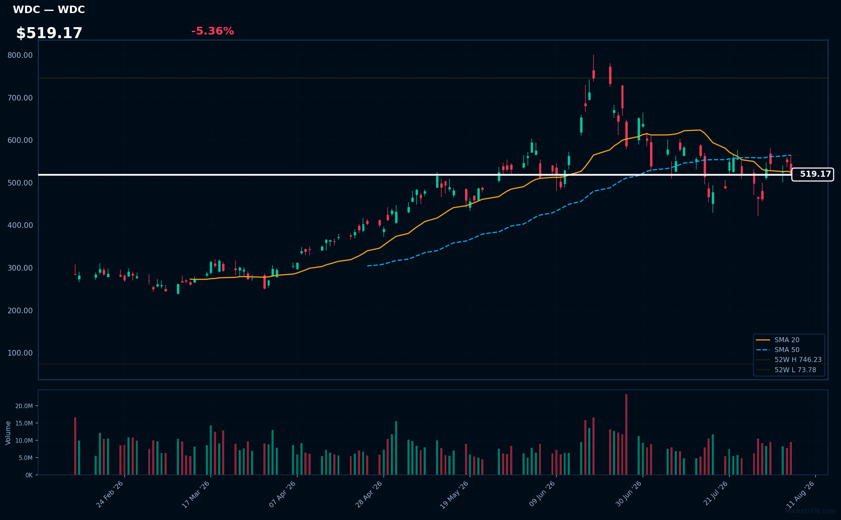Click the 21 Jul '26 date label

click(x=716, y=494)
